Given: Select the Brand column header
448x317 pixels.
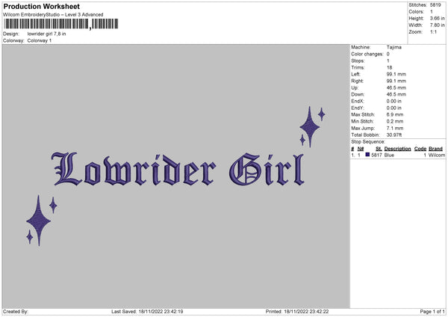Looking at the screenshot, I should pyautogui.click(x=436, y=148).
